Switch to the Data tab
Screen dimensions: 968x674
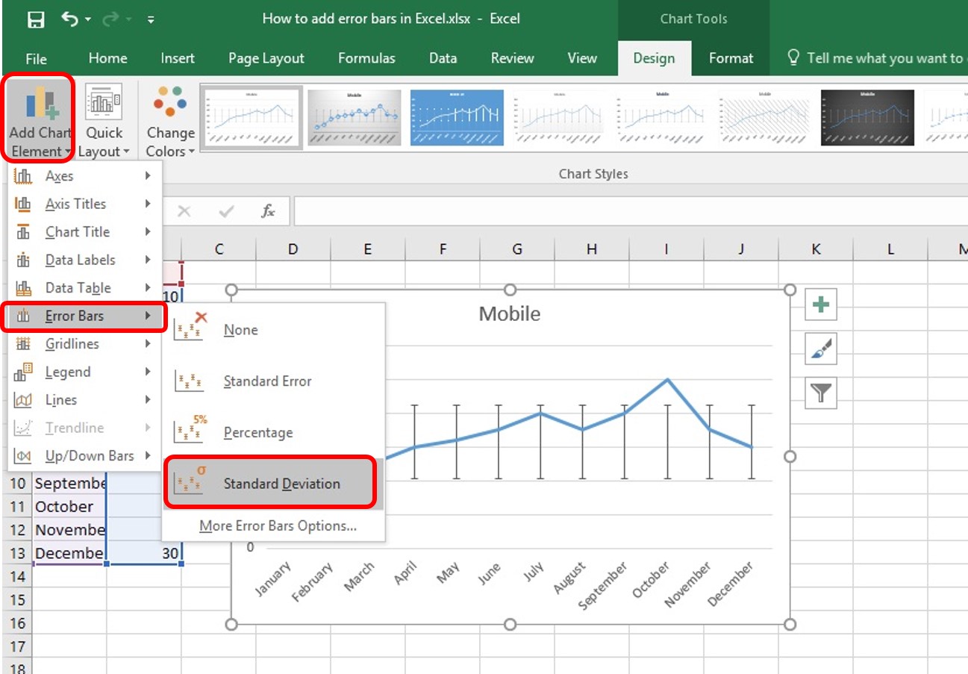[x=443, y=58]
